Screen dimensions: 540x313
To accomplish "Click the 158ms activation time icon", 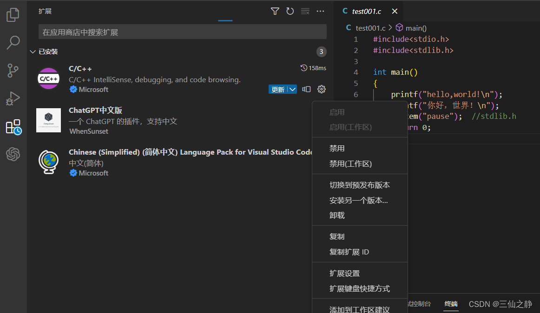I will point(303,68).
